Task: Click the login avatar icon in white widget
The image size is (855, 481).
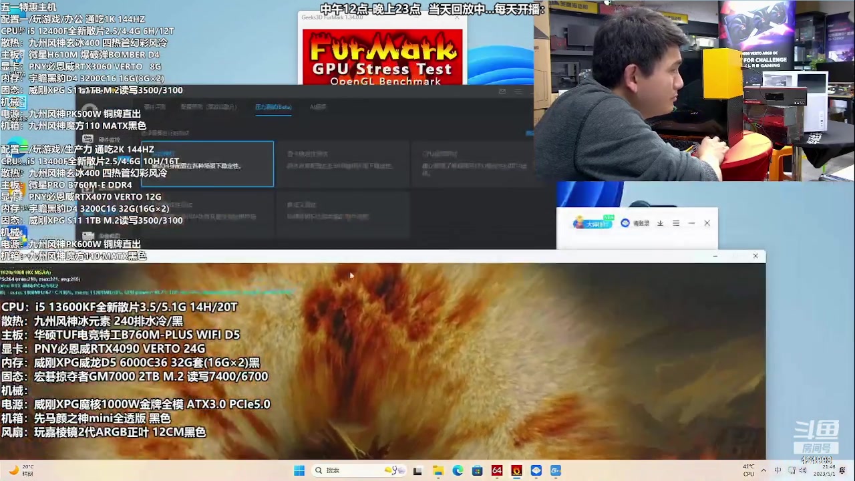Action: tap(625, 223)
